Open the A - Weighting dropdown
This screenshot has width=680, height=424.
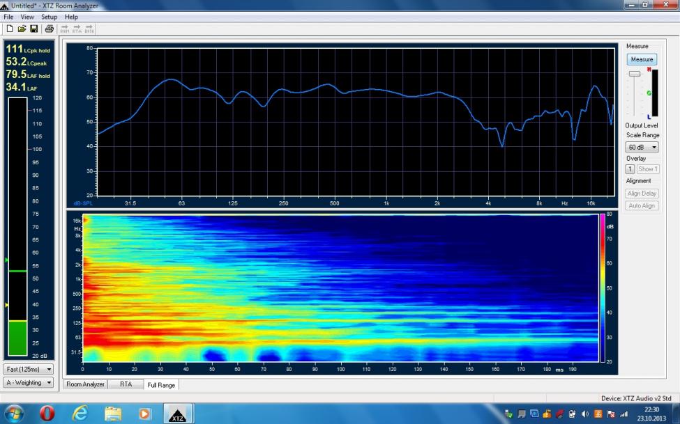(29, 383)
